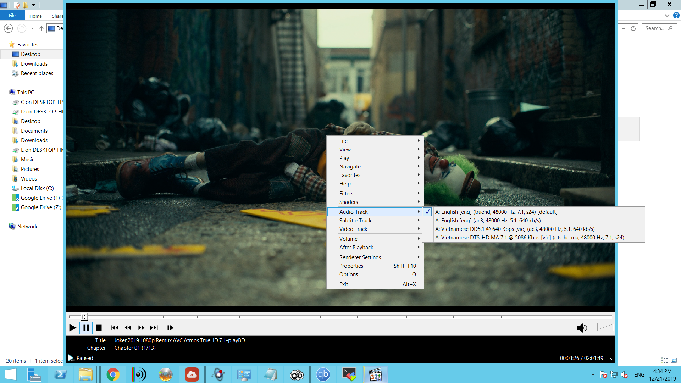Open PowerShell from the taskbar
This screenshot has width=681, height=383.
(61, 374)
